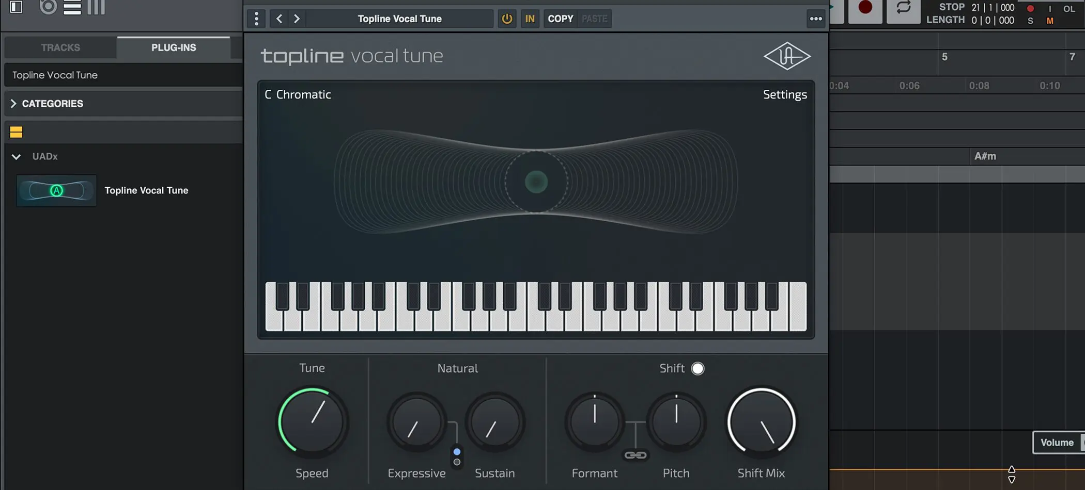Image resolution: width=1085 pixels, height=490 pixels.
Task: Click the Tune Speed knob
Action: coord(312,422)
